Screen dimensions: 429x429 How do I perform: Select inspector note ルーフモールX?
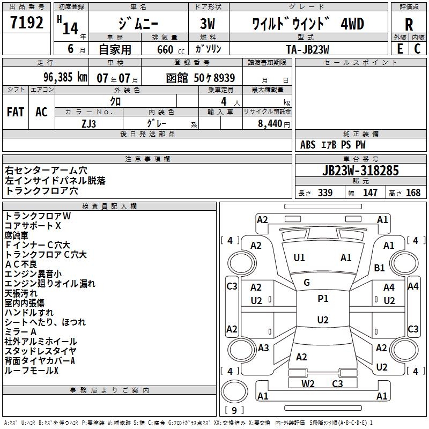coord(32,371)
